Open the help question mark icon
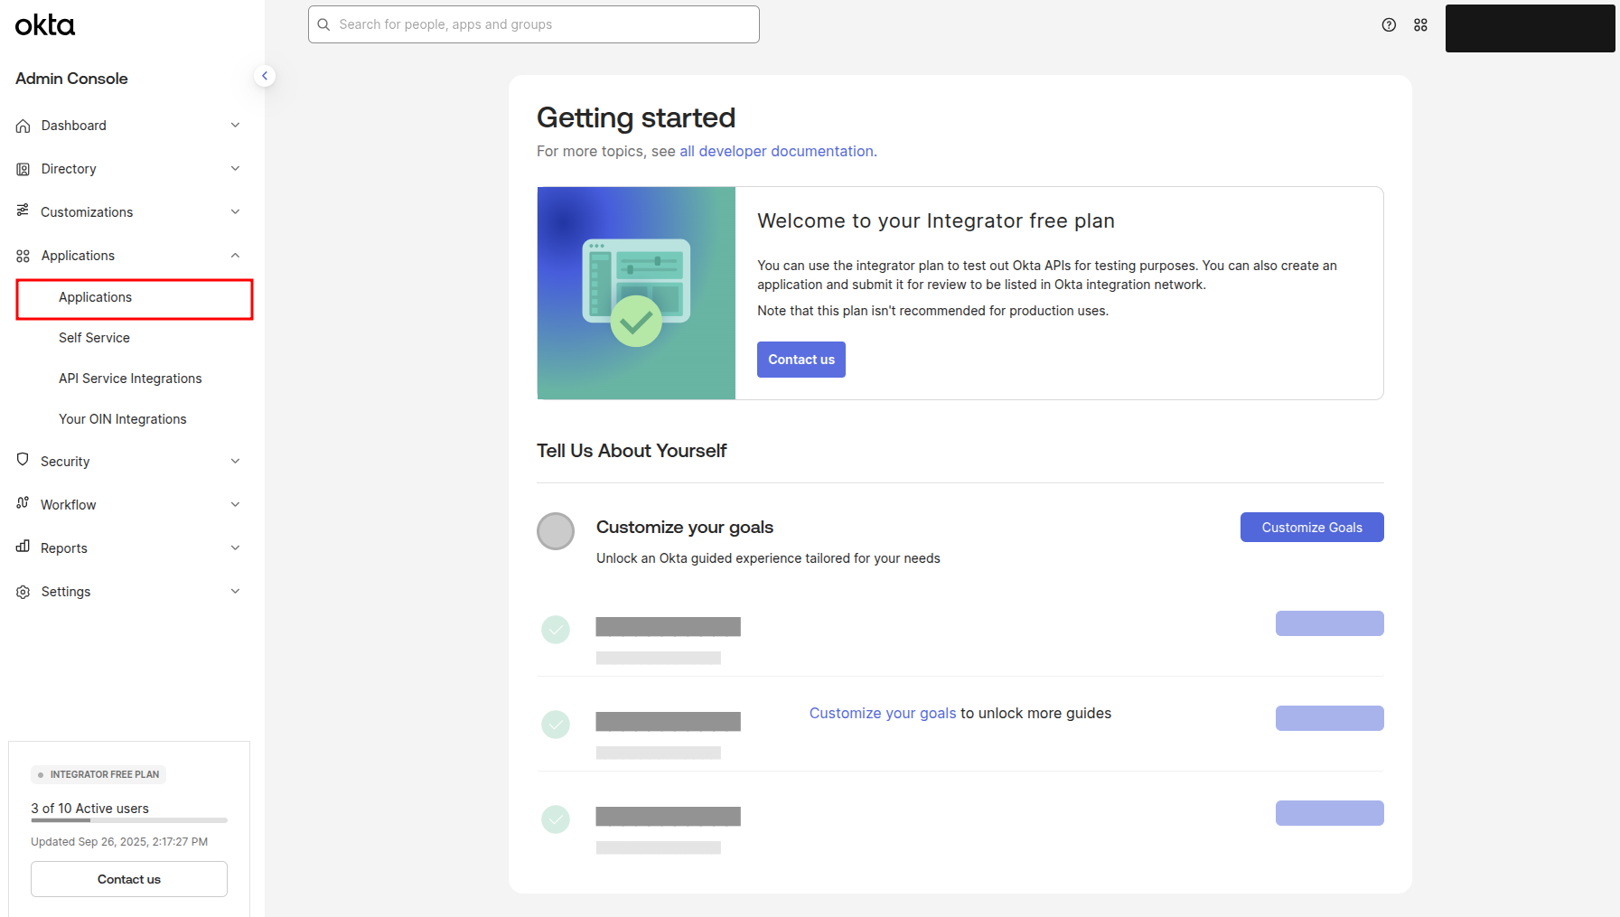The image size is (1620, 917). click(1389, 25)
